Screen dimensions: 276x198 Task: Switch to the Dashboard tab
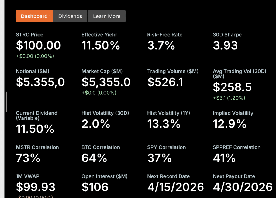[x=34, y=16]
